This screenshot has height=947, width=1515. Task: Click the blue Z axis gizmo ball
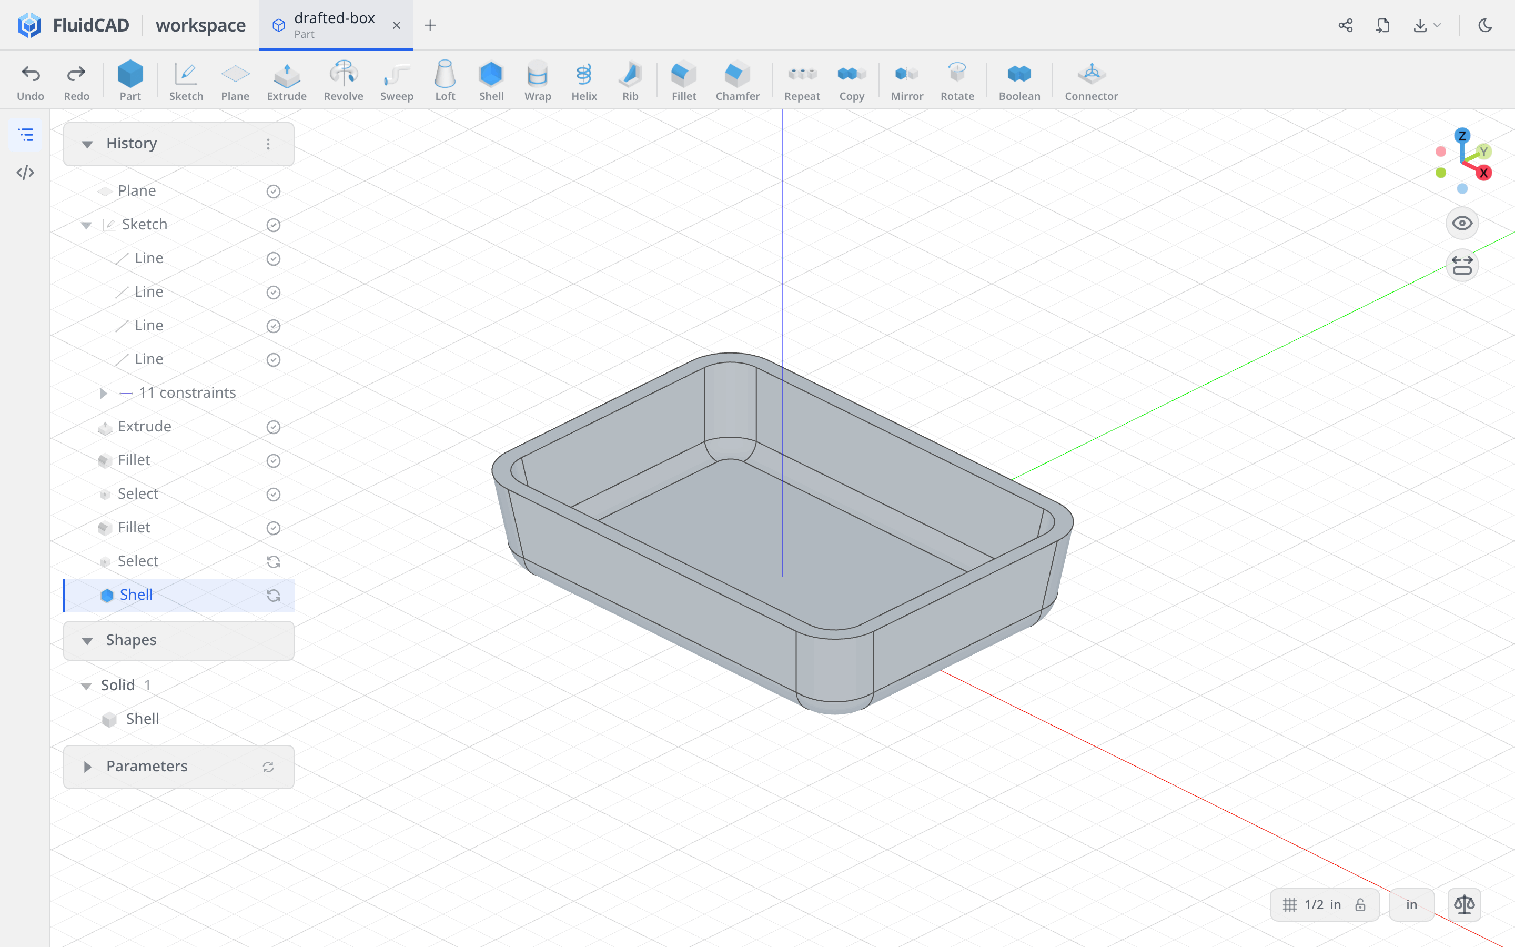(1462, 136)
